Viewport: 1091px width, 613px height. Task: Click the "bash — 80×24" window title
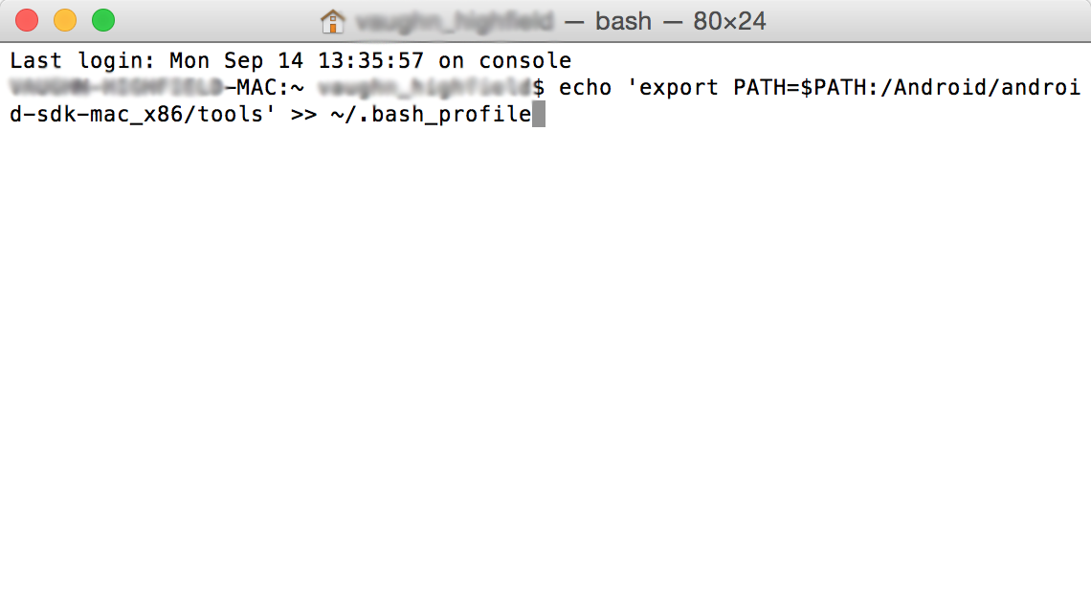coord(680,20)
